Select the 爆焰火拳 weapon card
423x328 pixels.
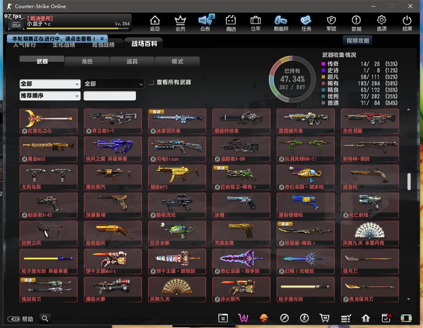click(113, 289)
